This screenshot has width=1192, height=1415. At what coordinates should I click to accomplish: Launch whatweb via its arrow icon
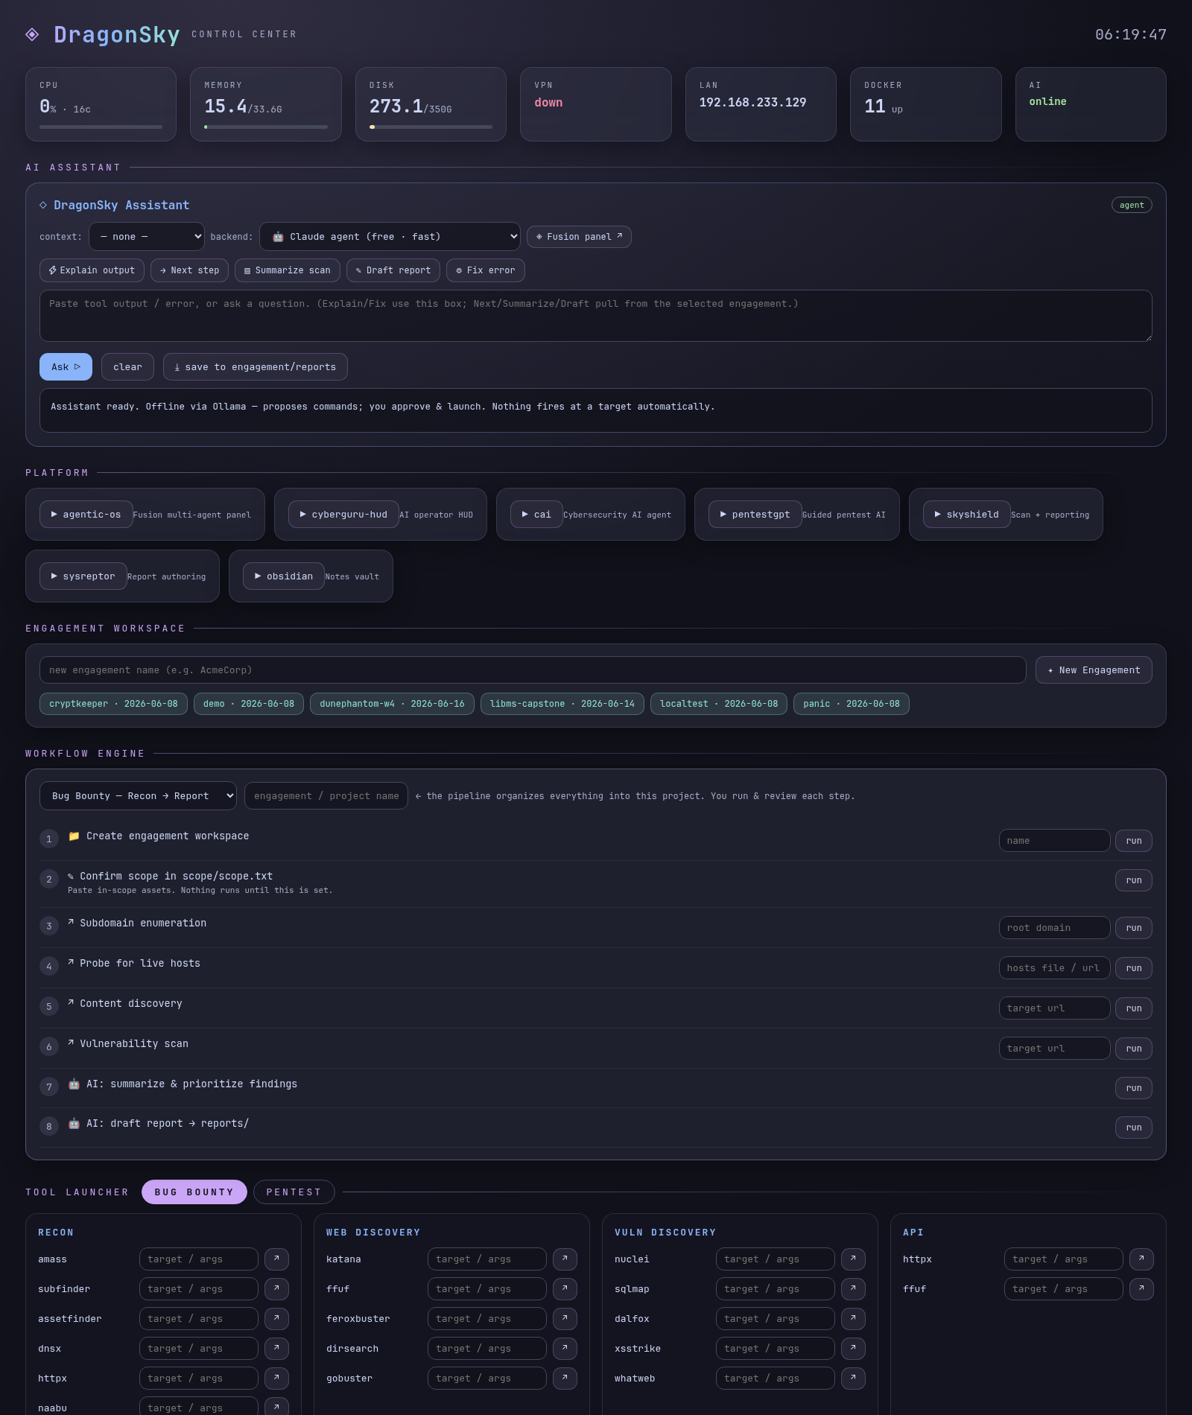tap(853, 1378)
